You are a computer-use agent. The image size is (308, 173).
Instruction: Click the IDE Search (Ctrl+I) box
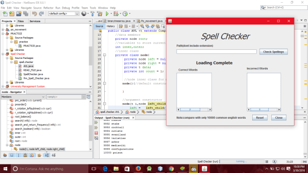(284, 7)
